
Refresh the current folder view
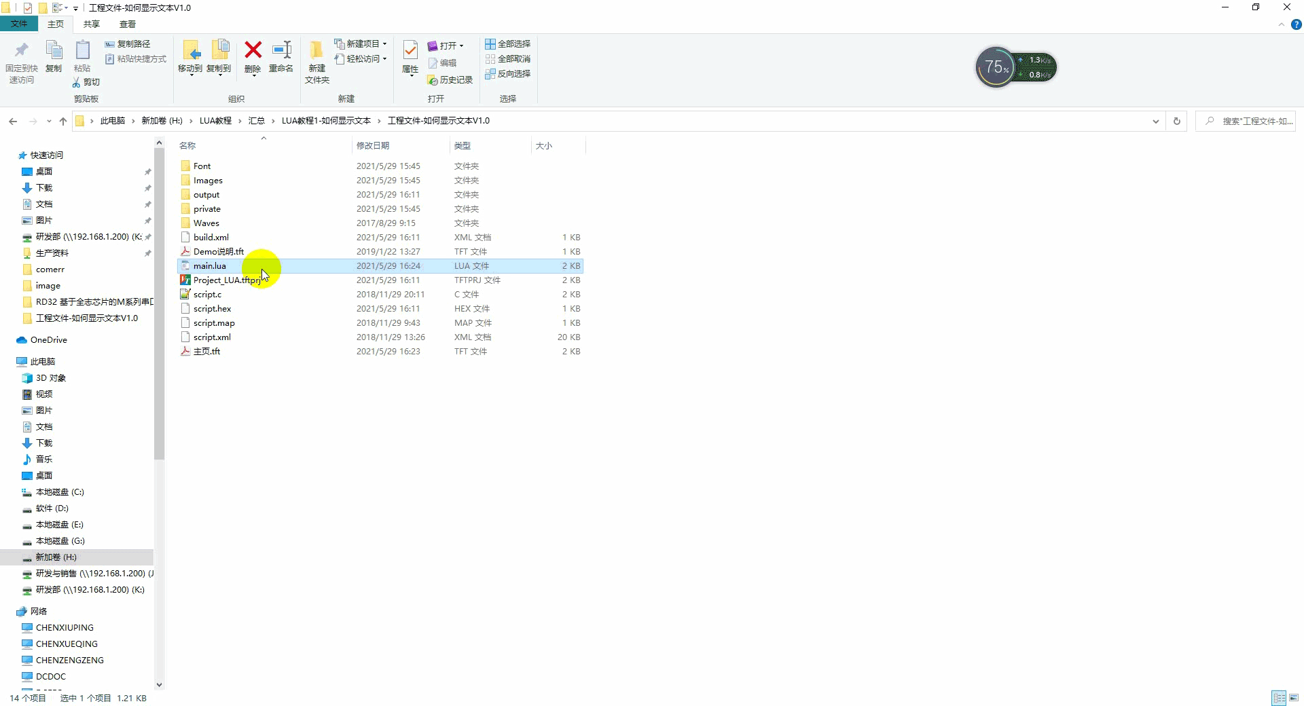click(x=1177, y=121)
